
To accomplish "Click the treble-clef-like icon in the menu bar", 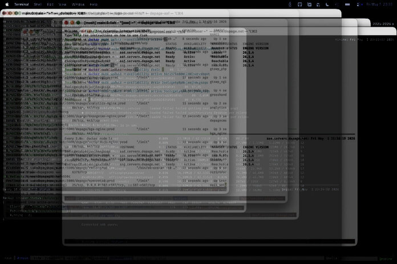I will (290, 5).
